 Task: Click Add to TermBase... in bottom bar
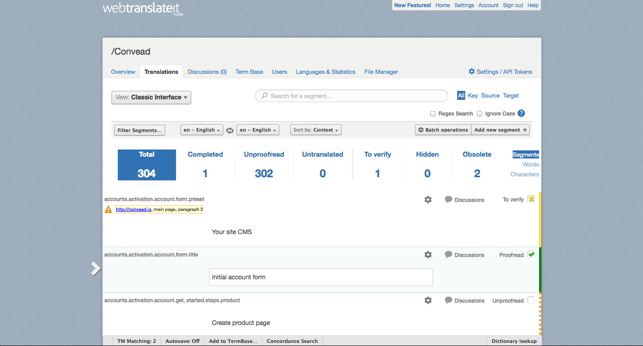[233, 341]
